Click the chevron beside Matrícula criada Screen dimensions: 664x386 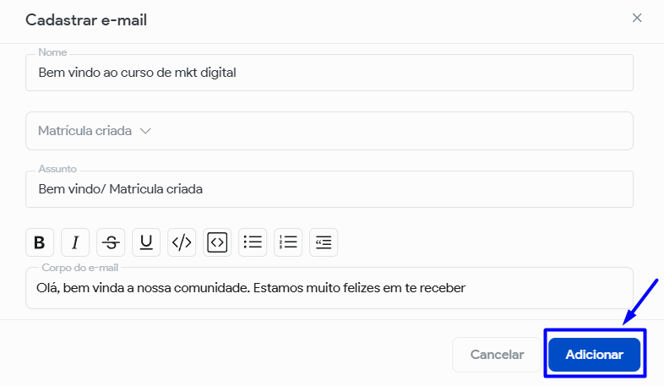[x=145, y=131]
